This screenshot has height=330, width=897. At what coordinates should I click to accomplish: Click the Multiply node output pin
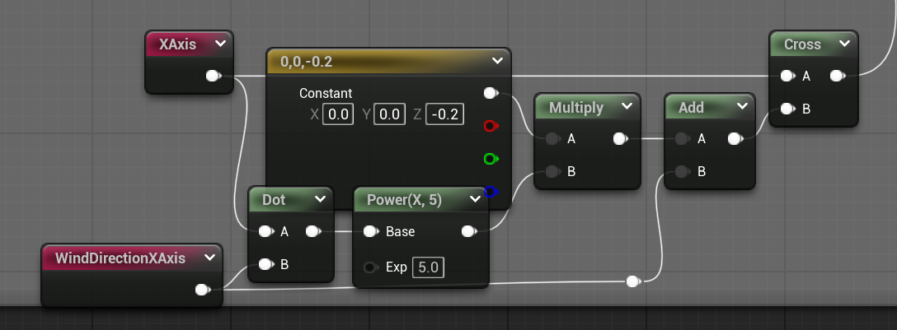point(619,139)
